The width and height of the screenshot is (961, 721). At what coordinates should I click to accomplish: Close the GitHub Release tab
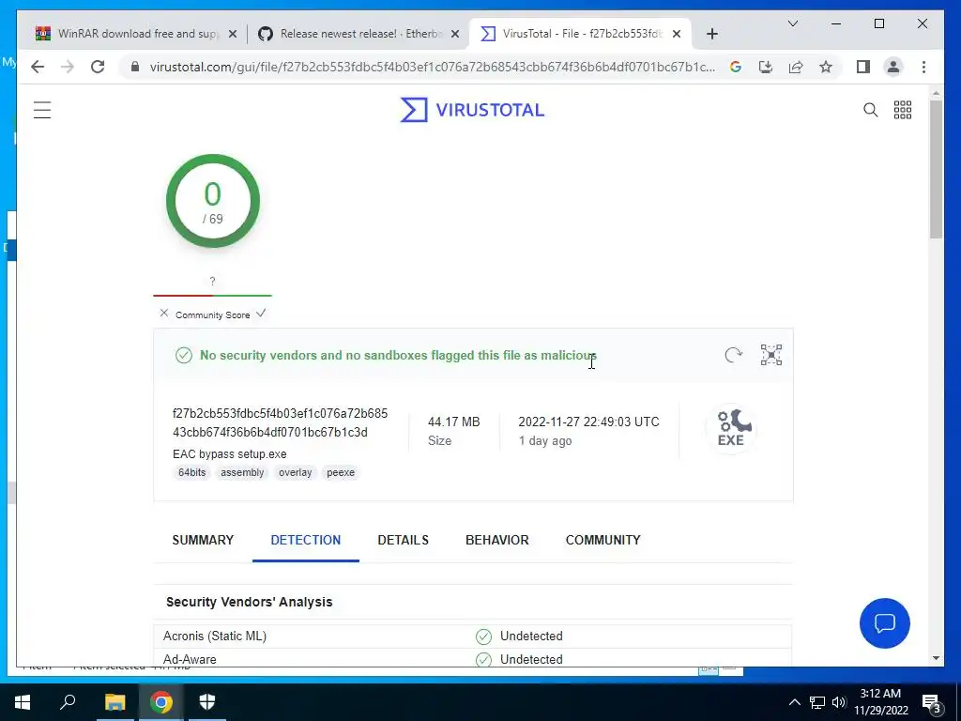click(x=455, y=34)
